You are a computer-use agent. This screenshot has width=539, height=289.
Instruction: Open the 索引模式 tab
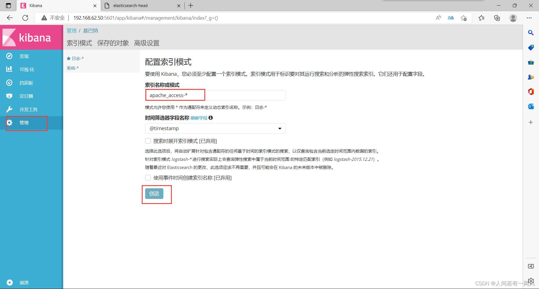point(79,43)
